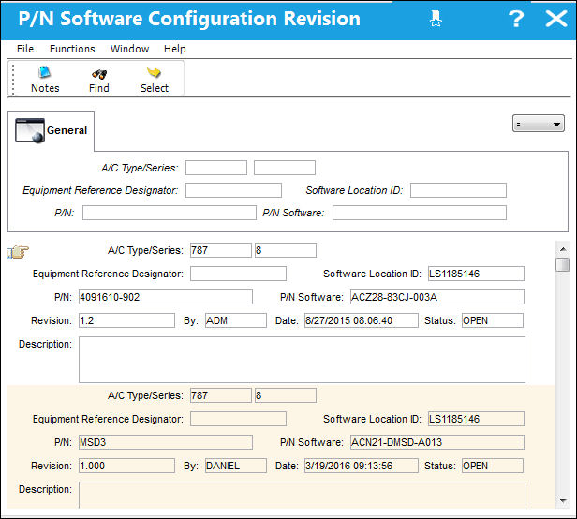577x519 pixels.
Task: Click Date field 3/19/2016 09:13:56
Action: (x=362, y=466)
